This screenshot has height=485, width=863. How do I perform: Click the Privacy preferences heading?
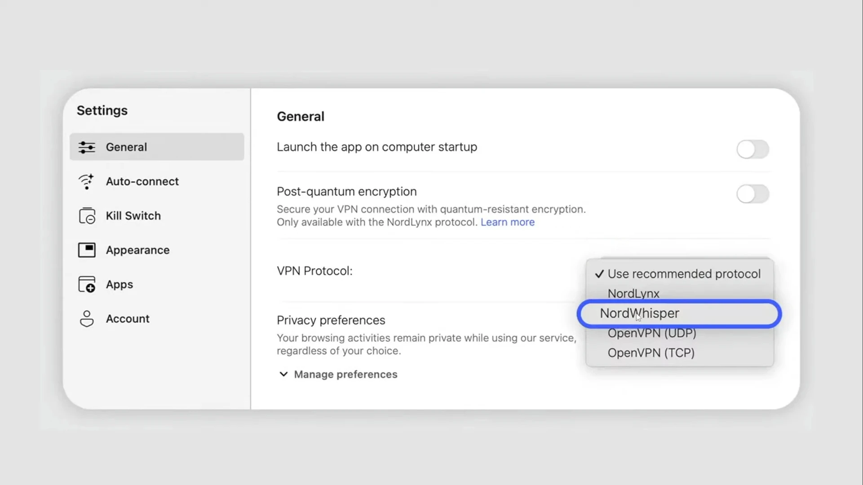(331, 320)
